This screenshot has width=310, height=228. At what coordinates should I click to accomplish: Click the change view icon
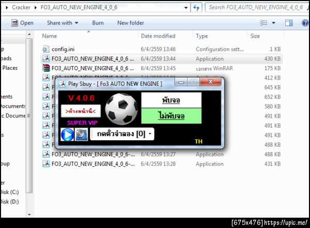tap(263, 23)
